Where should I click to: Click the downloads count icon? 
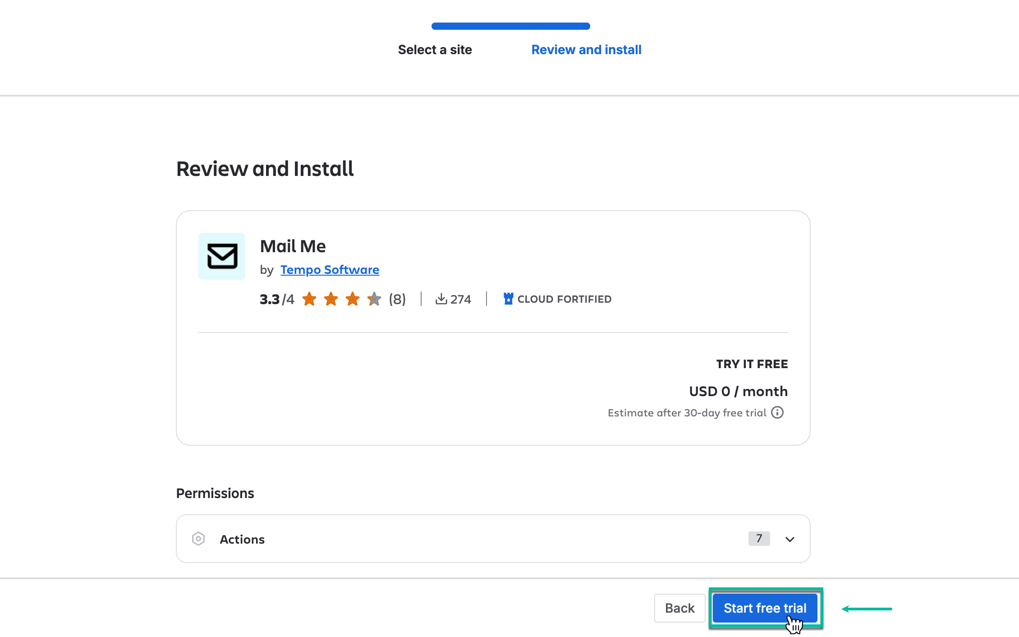(441, 299)
